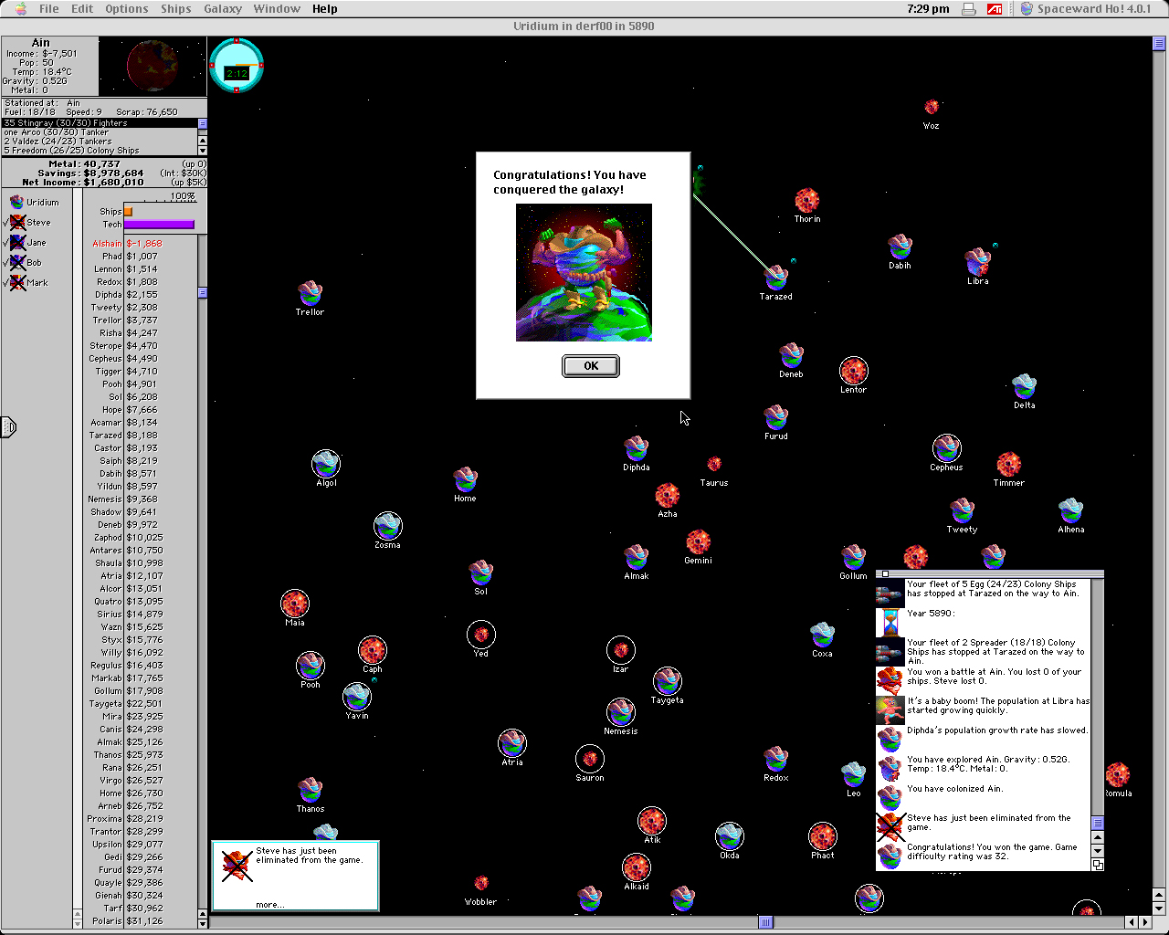The image size is (1169, 935).
Task: Click the map horizontal scroll right arrow
Action: pyautogui.click(x=1145, y=922)
